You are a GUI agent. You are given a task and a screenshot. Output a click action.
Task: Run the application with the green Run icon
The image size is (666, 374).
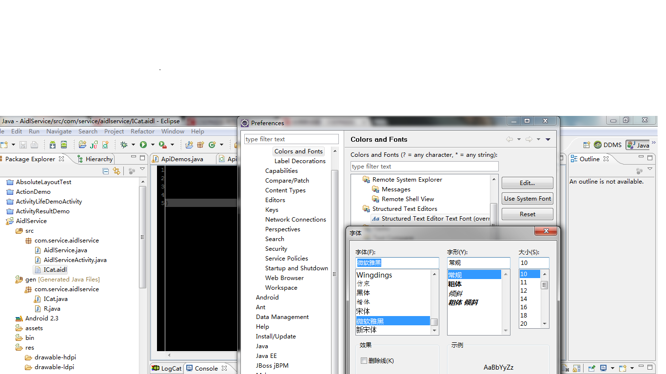point(144,145)
